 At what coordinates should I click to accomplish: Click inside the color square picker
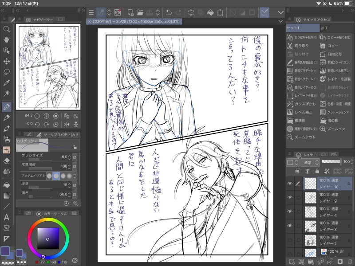pyautogui.click(x=48, y=238)
